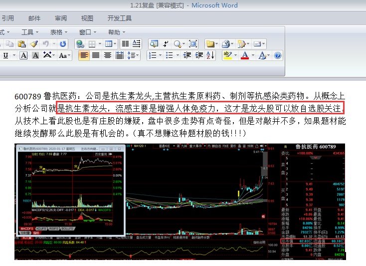
Task: Sort text with the A-Z icon
Action: click(x=210, y=55)
